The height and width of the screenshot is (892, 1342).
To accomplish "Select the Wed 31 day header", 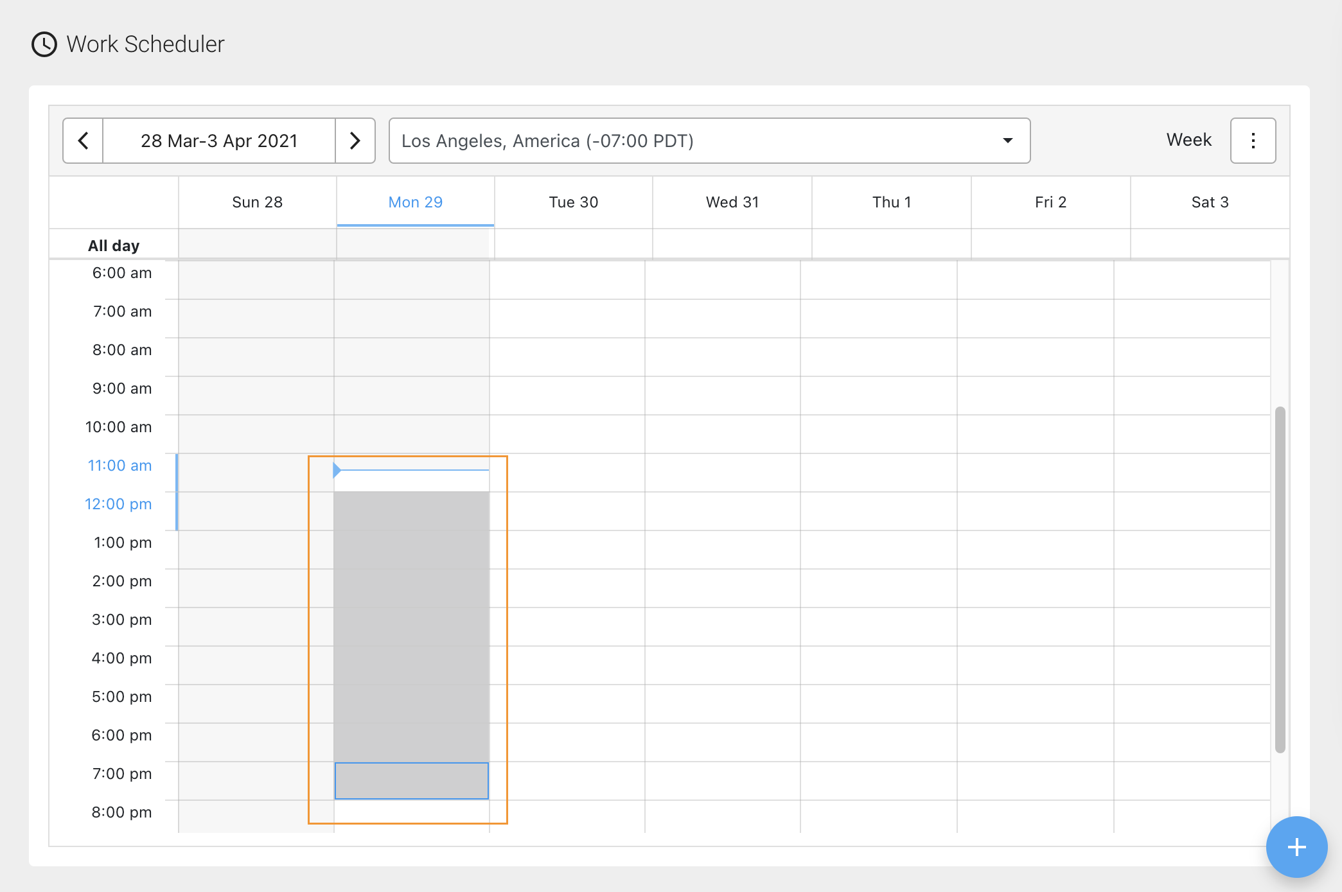I will coord(732,202).
